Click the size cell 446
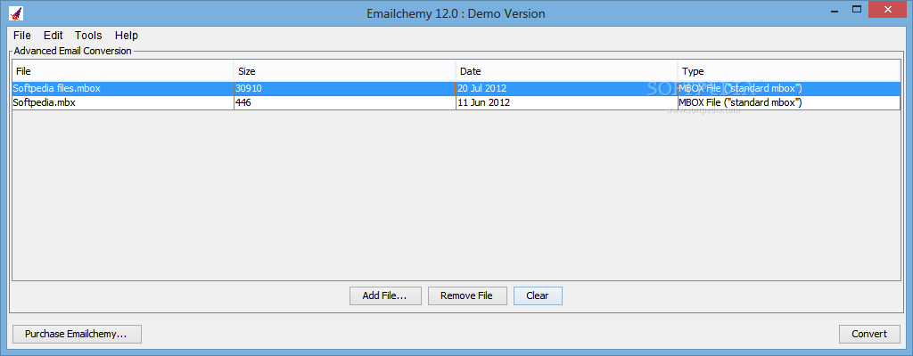The height and width of the screenshot is (356, 913). click(x=345, y=102)
